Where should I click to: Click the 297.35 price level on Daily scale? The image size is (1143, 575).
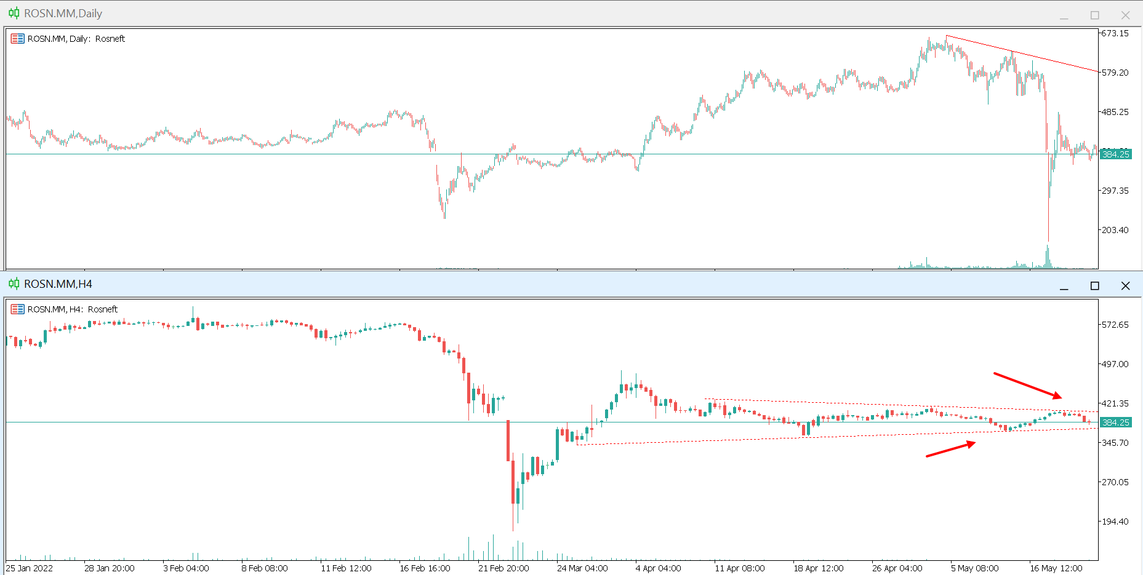click(1115, 191)
